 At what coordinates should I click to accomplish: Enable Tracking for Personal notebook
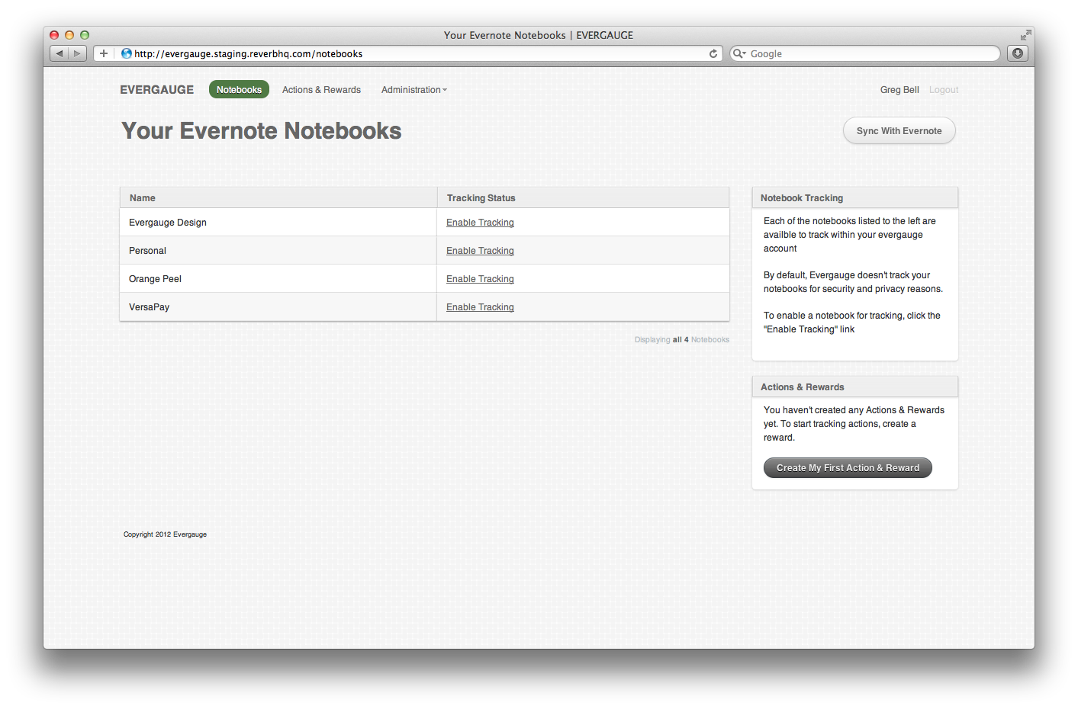(480, 251)
